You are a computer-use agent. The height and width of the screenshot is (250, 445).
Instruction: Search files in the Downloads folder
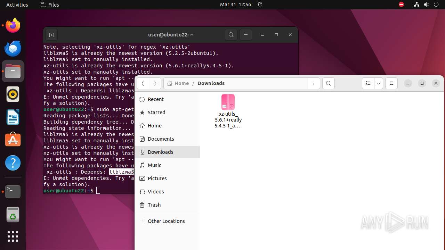pos(329,83)
